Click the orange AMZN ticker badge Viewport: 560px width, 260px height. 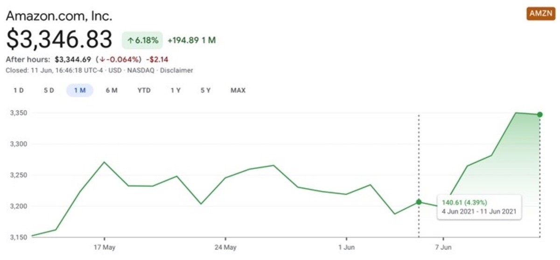click(x=540, y=14)
